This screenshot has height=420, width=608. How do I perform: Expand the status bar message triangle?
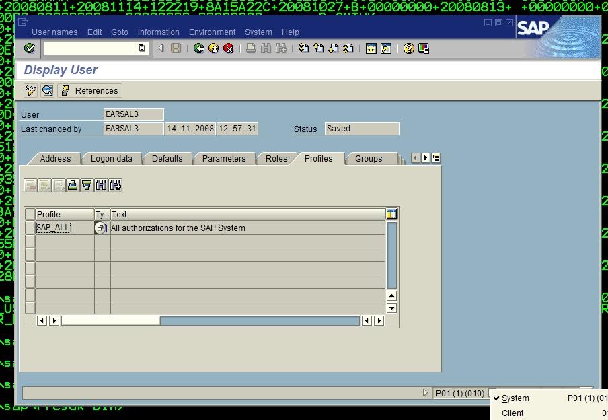pyautogui.click(x=425, y=393)
